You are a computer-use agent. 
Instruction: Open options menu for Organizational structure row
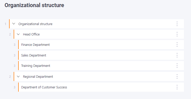[177, 24]
